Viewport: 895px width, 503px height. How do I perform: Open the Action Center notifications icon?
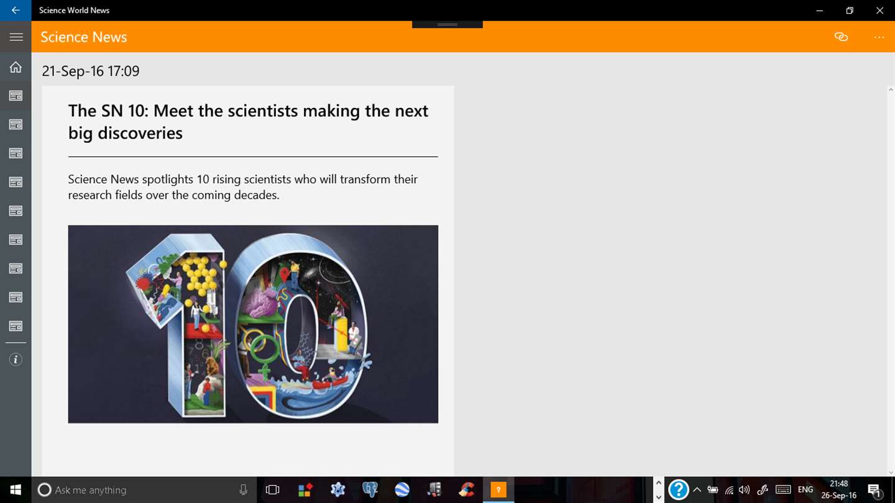[874, 490]
